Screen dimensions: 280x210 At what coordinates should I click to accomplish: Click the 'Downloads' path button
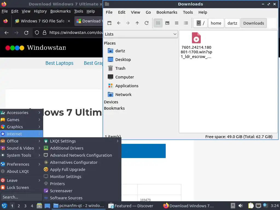253,23
